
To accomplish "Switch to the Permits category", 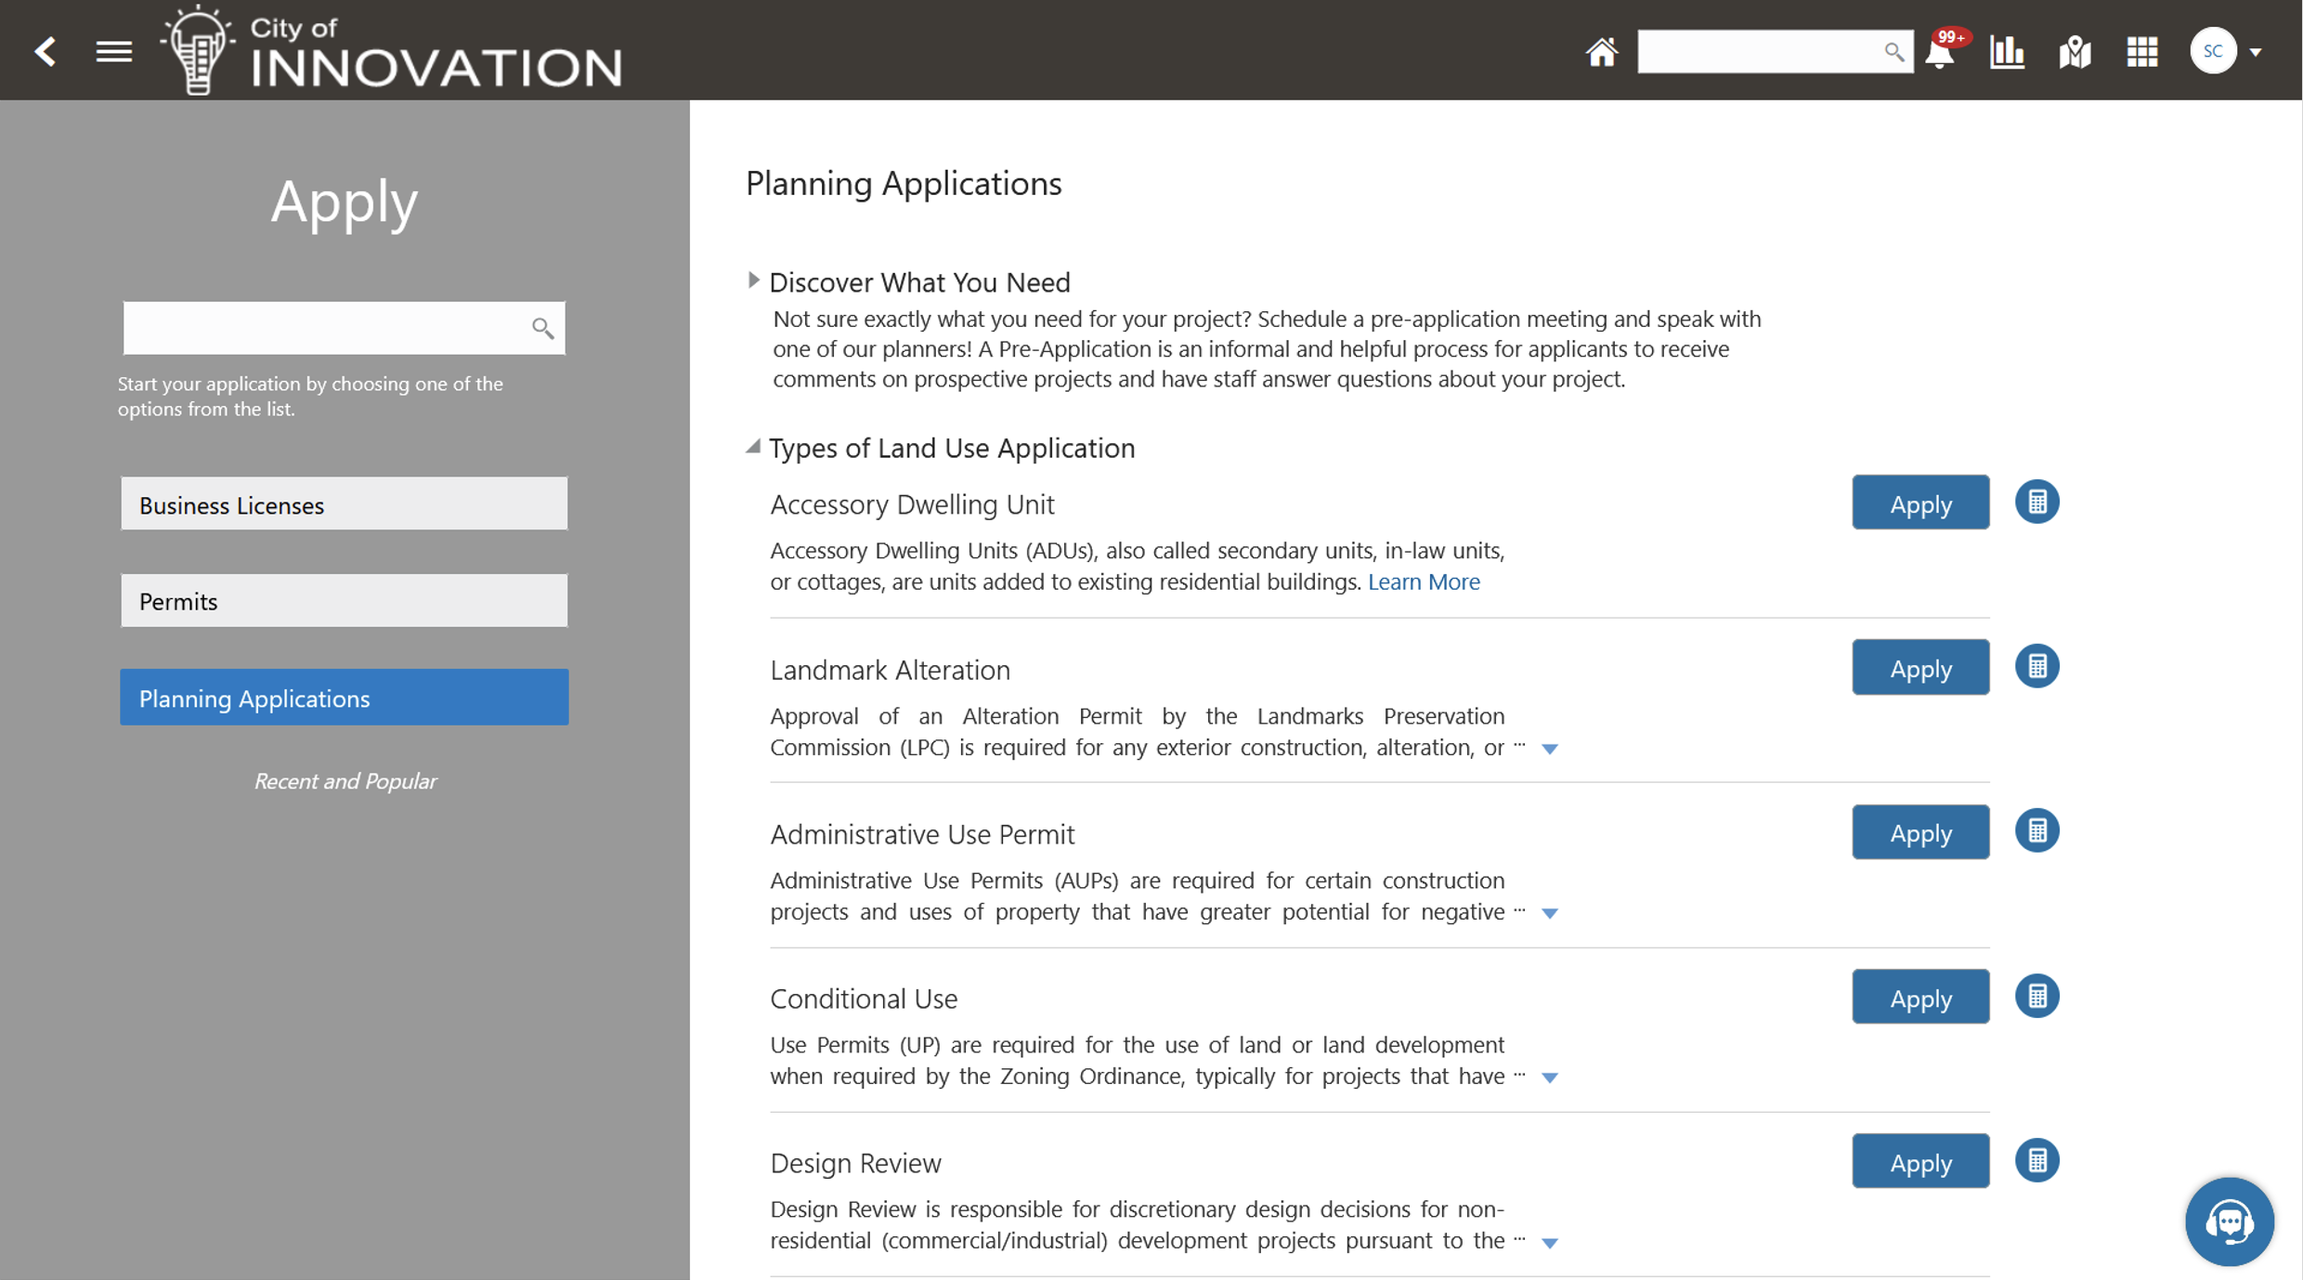I will 344,600.
